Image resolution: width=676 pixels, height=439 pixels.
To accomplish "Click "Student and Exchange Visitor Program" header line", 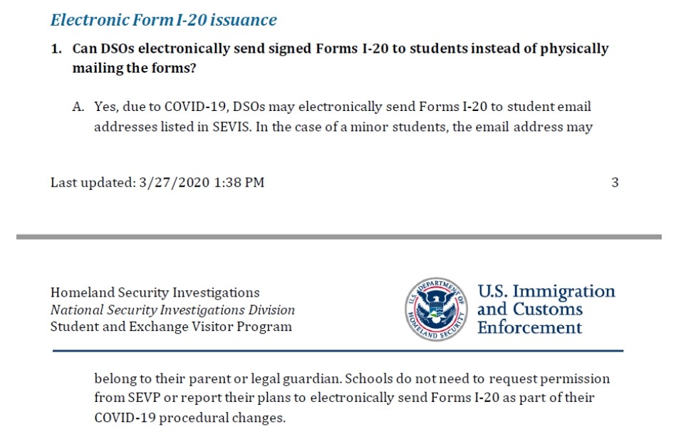I will pyautogui.click(x=171, y=327).
